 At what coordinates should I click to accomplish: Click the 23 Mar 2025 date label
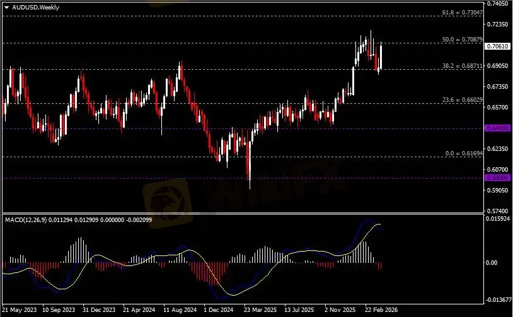pyautogui.click(x=260, y=310)
